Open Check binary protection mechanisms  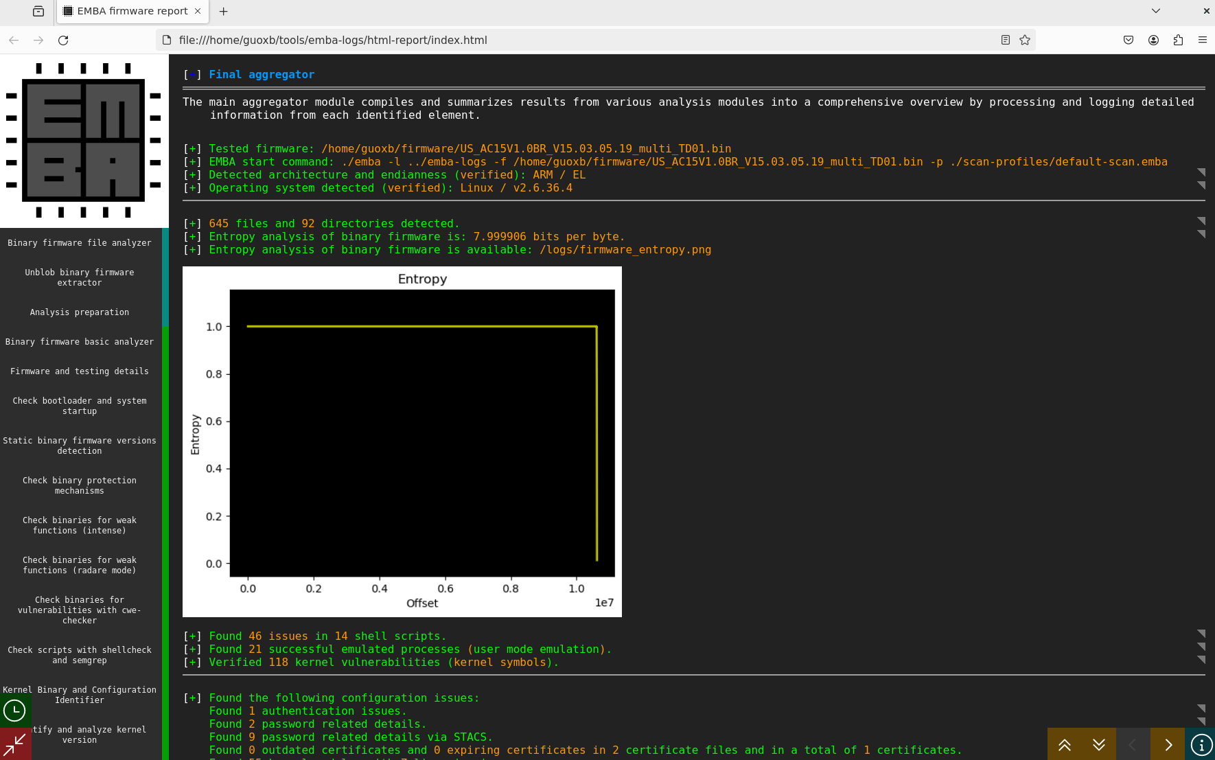point(80,485)
